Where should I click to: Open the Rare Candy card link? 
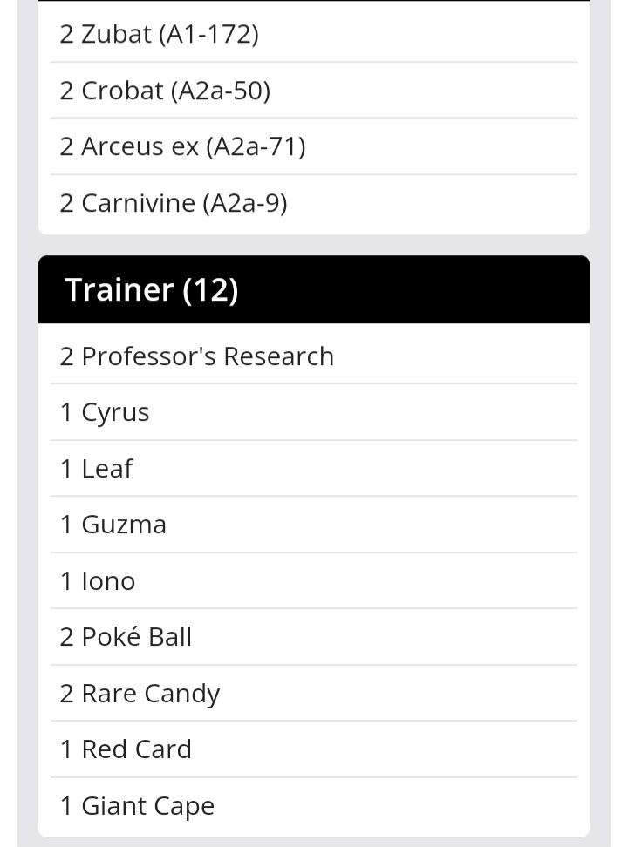[x=150, y=694]
